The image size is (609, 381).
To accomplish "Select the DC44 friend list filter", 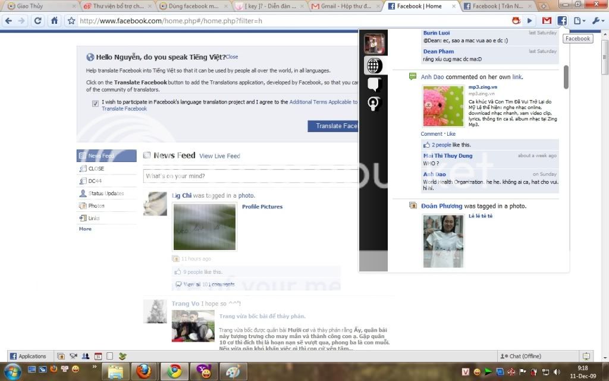I will point(106,181).
